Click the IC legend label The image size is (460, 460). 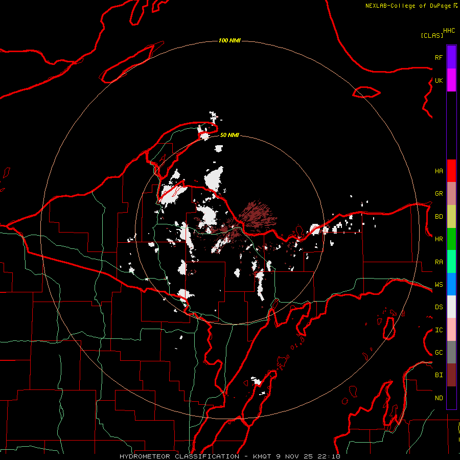pyautogui.click(x=439, y=330)
